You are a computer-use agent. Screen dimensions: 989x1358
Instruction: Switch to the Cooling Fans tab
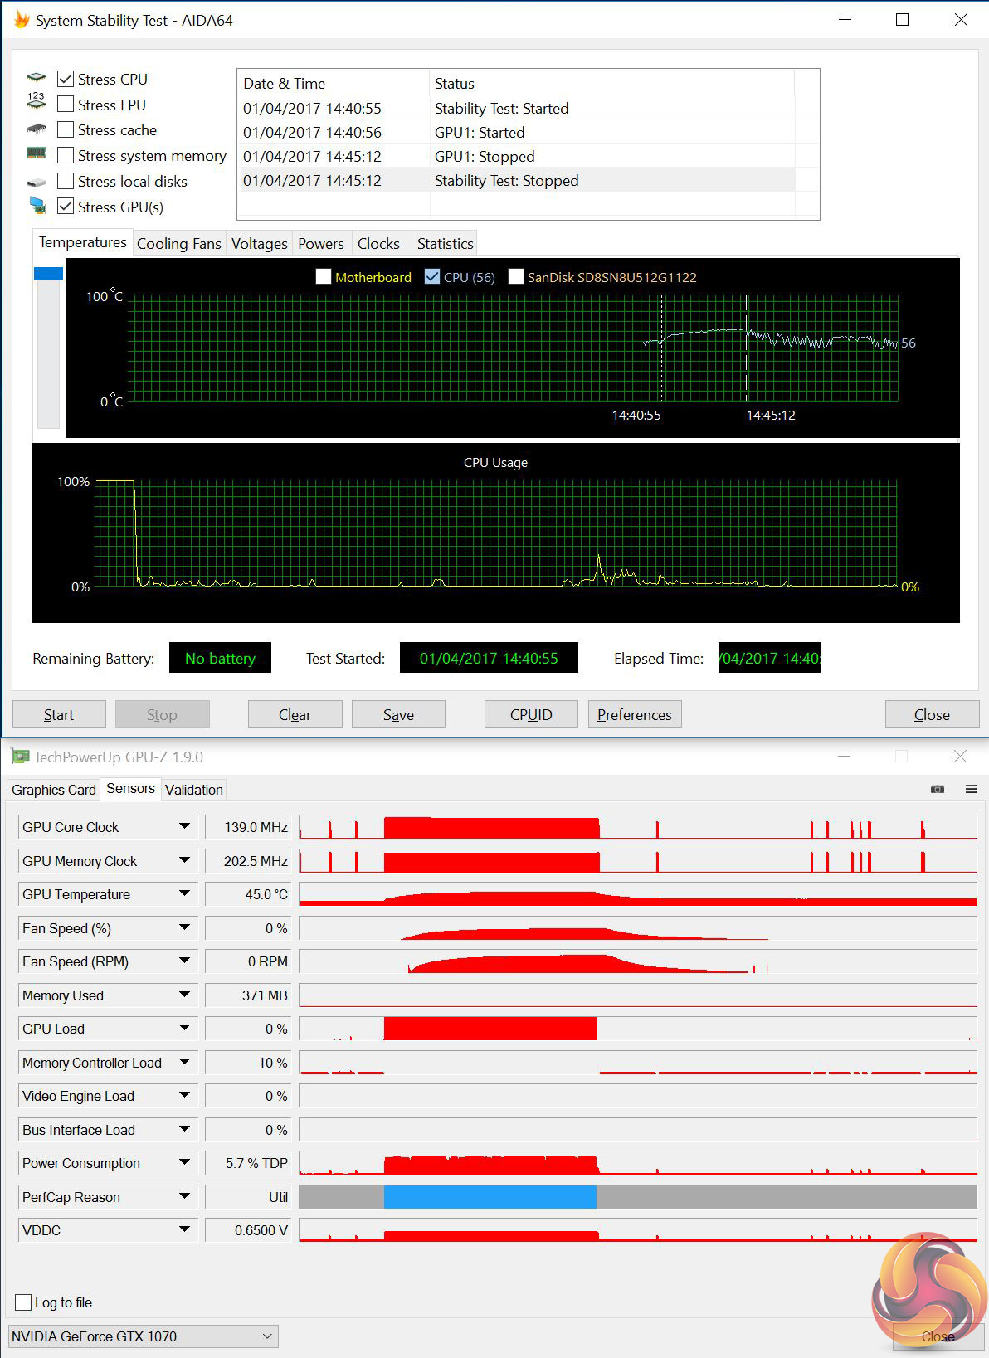tap(179, 244)
